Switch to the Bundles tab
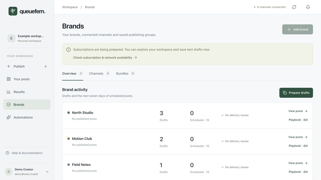 [125, 73]
